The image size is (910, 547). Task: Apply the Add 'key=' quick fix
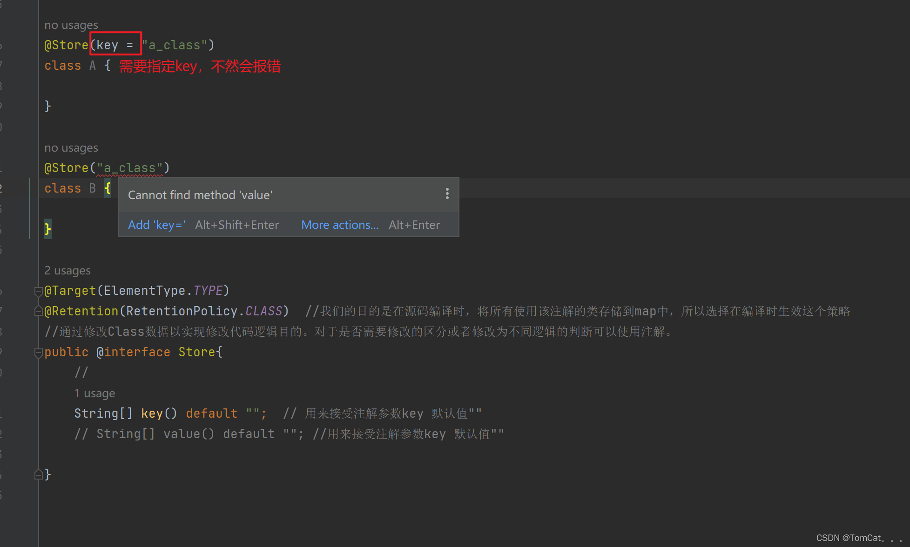coord(156,225)
